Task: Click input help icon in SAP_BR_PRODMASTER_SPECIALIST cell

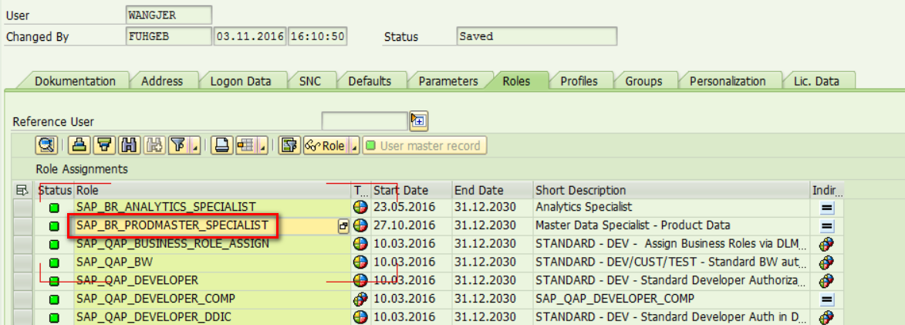Action: click(x=343, y=226)
